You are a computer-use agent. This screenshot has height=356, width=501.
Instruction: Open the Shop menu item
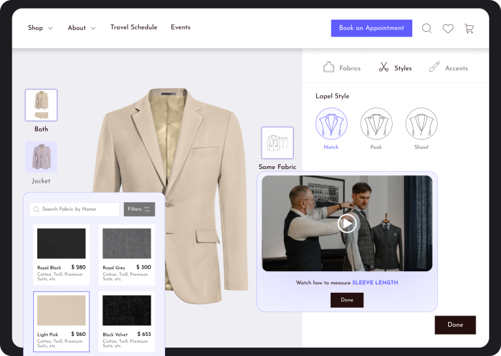pos(35,28)
